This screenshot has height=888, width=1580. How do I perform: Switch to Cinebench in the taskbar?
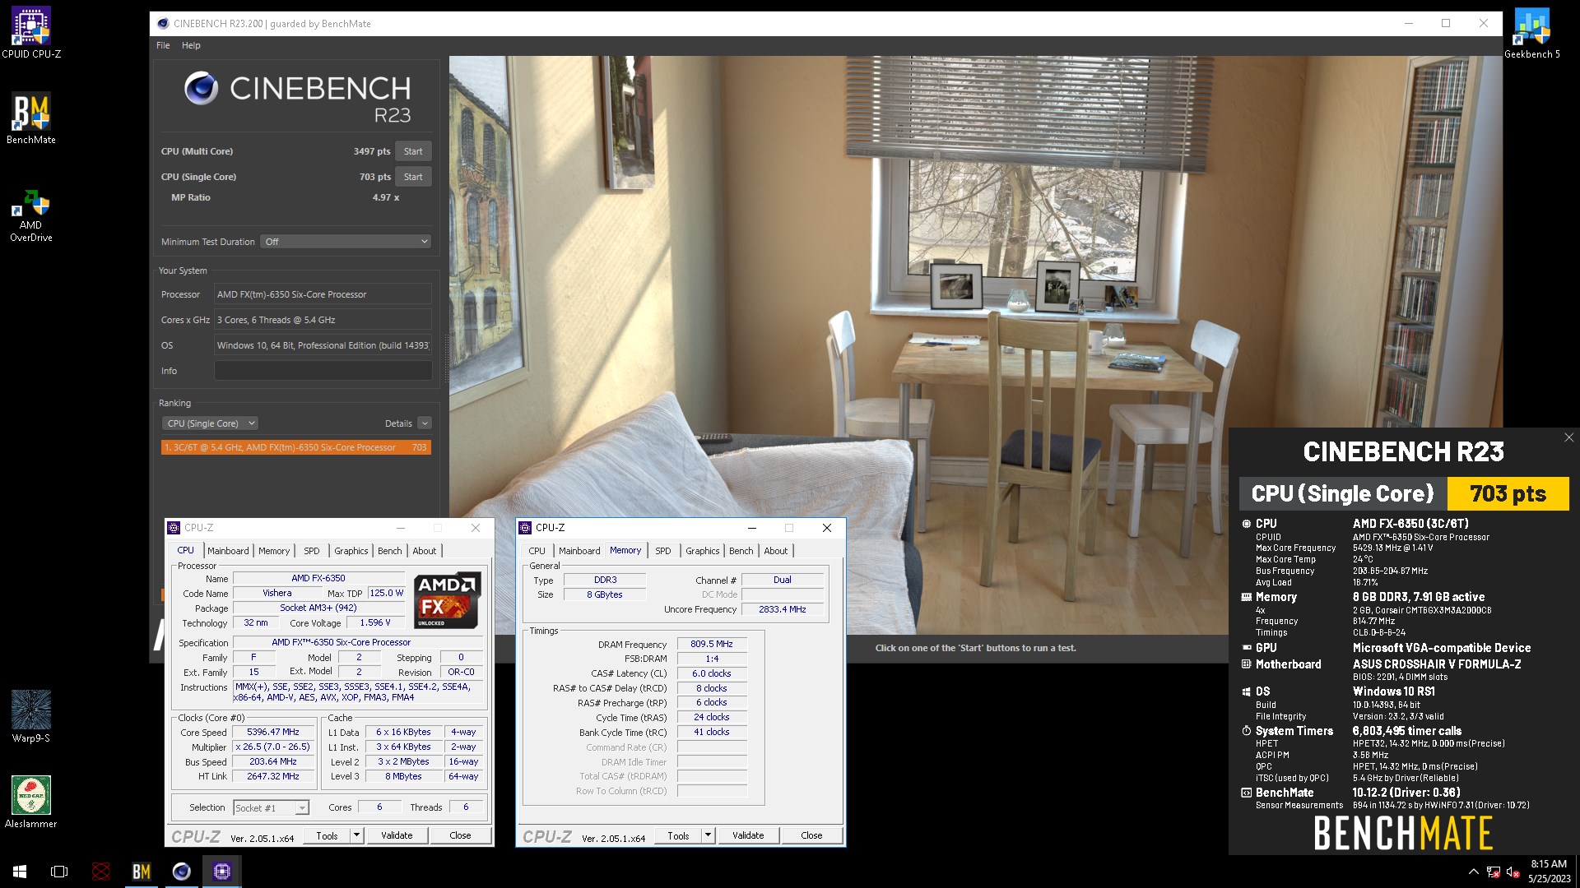pyautogui.click(x=181, y=872)
